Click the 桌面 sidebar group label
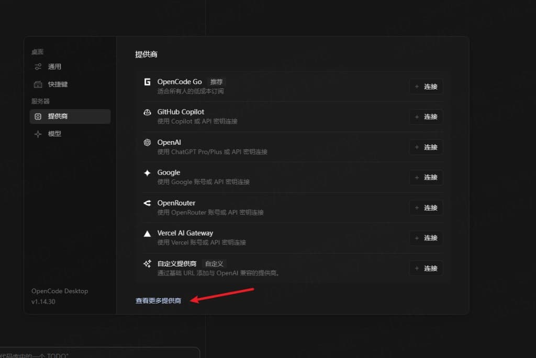Image resolution: width=536 pixels, height=358 pixels. tap(37, 52)
